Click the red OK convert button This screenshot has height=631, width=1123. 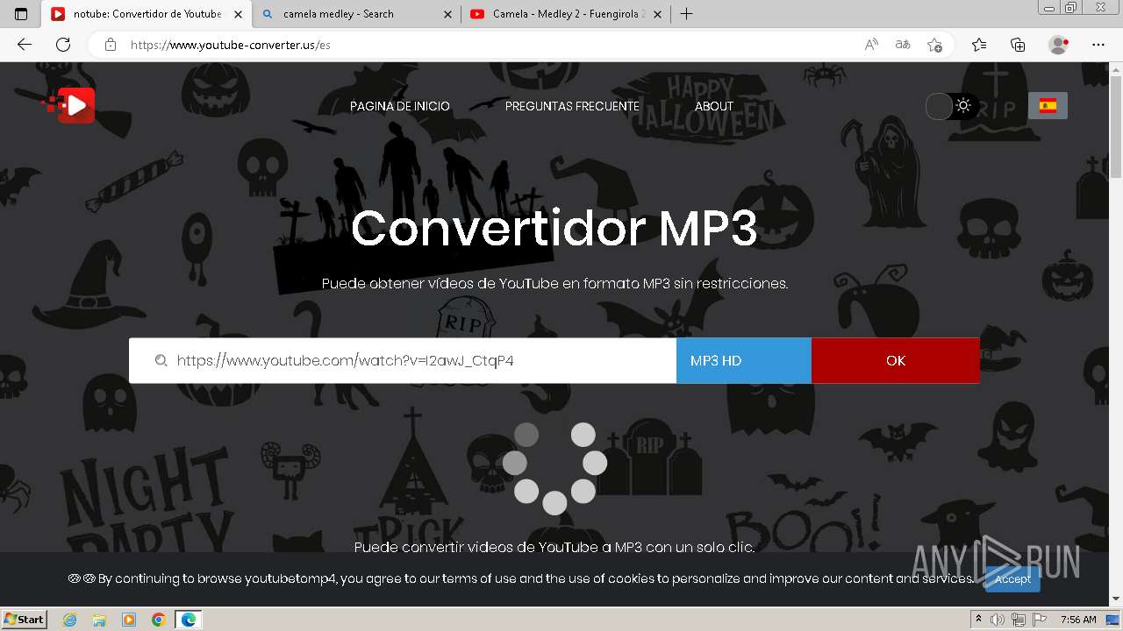(895, 361)
